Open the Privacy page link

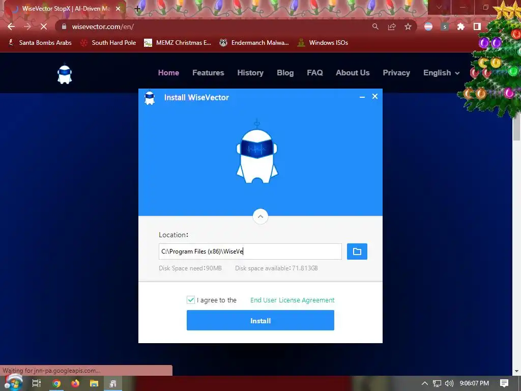396,72
